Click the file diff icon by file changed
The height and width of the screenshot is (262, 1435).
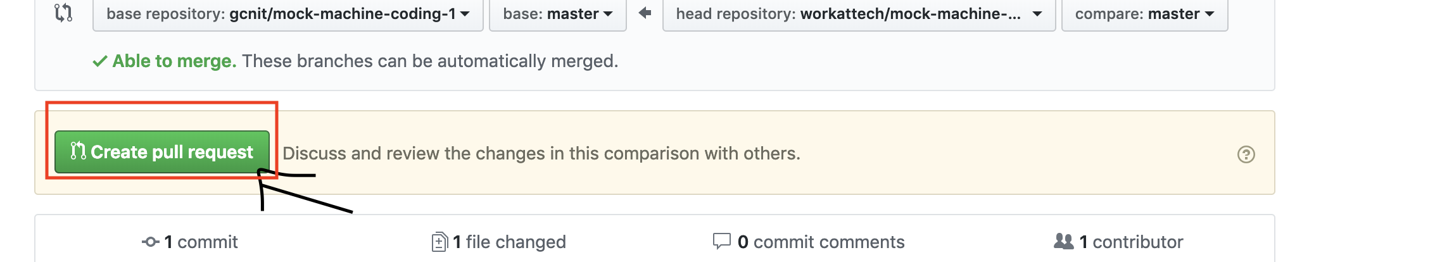(439, 242)
